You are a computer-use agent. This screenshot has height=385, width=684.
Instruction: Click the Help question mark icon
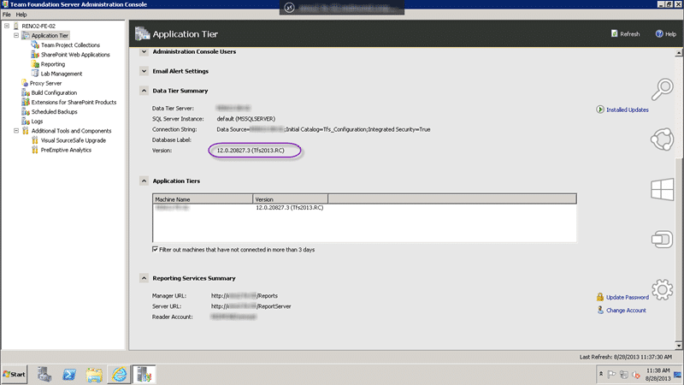(x=659, y=33)
